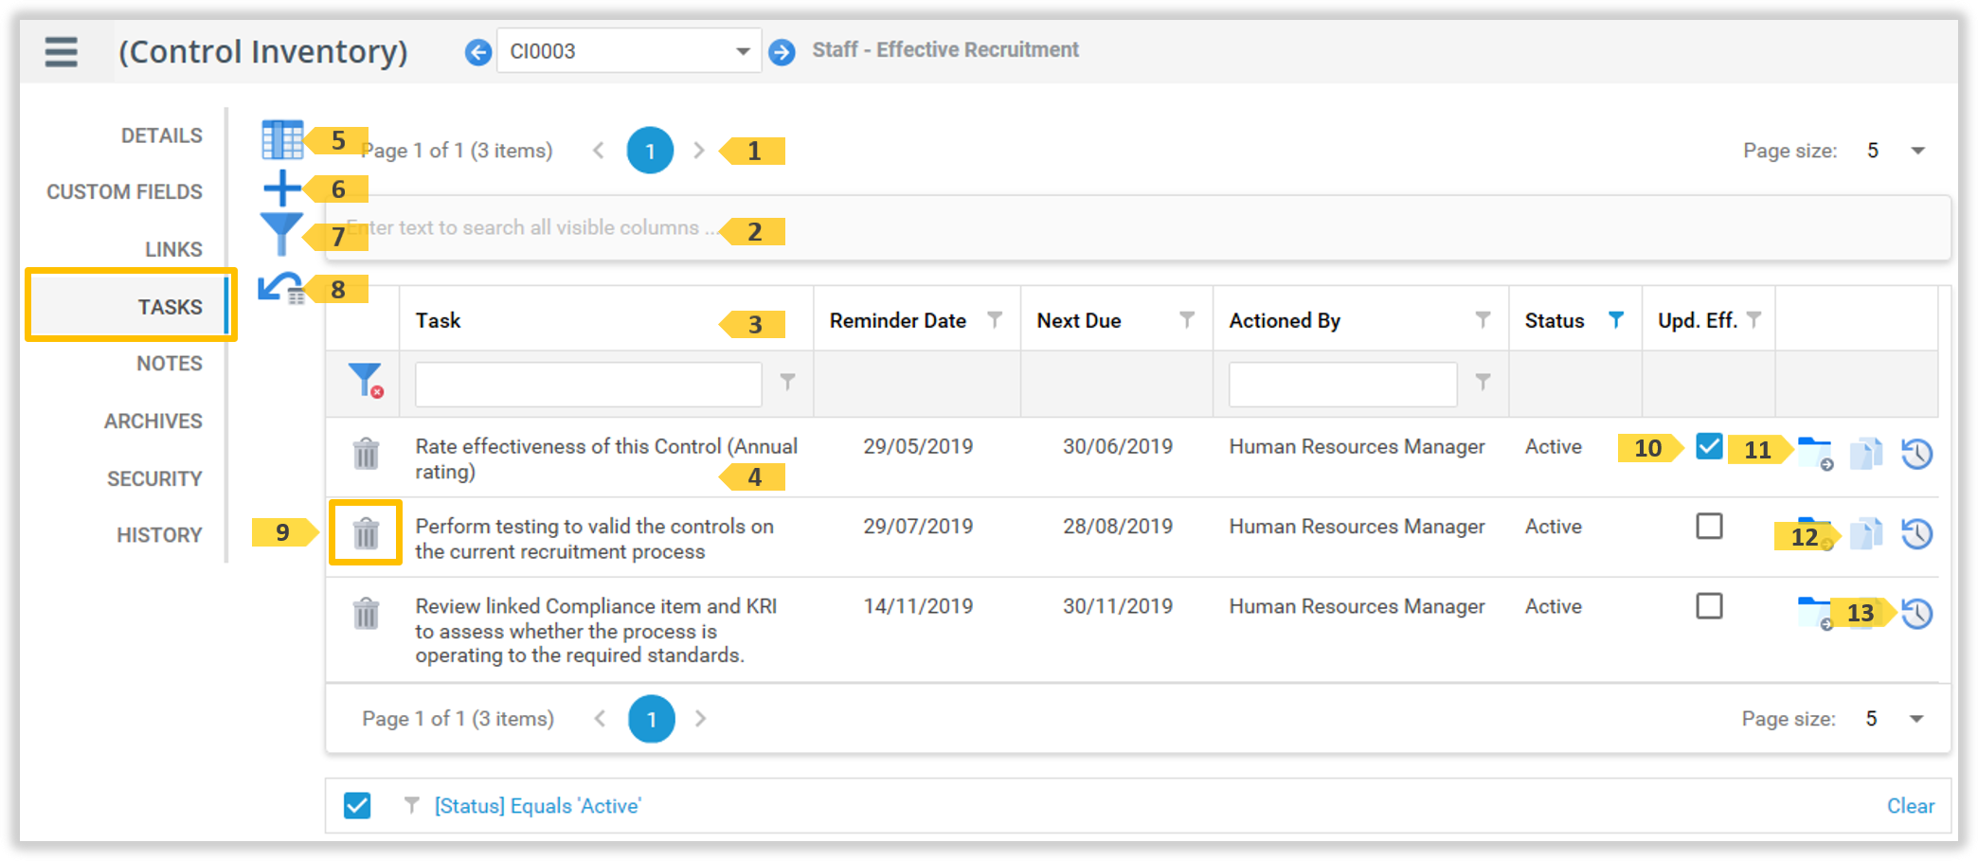Expand bottom Page size dropdown
This screenshot has height=861, width=1978.
tap(1915, 719)
